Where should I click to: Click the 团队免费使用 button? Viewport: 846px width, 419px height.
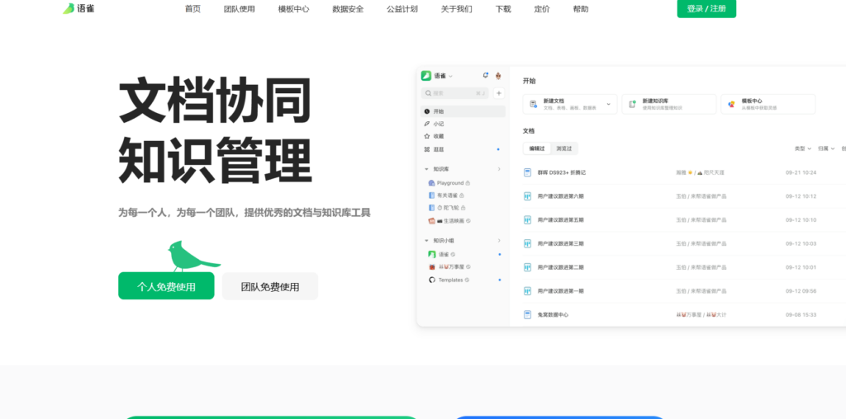tap(270, 286)
